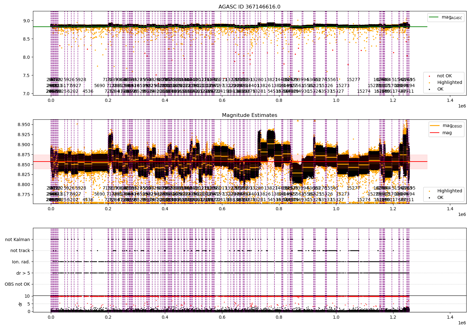Click obsid label 4536 in the middle panel
The width and height of the screenshot is (471, 330).
coord(88,200)
